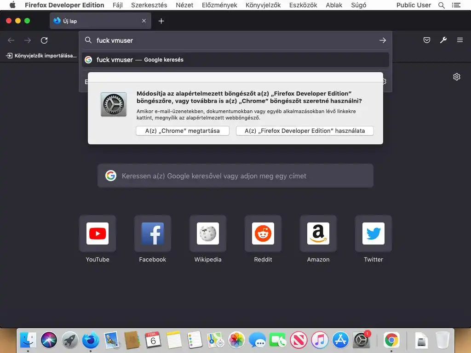The image size is (471, 353).
Task: Click the Google search box on page
Action: (235, 176)
